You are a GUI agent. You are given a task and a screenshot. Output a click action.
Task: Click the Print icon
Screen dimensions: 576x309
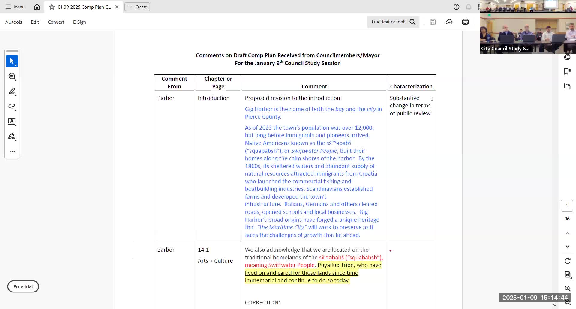(465, 22)
